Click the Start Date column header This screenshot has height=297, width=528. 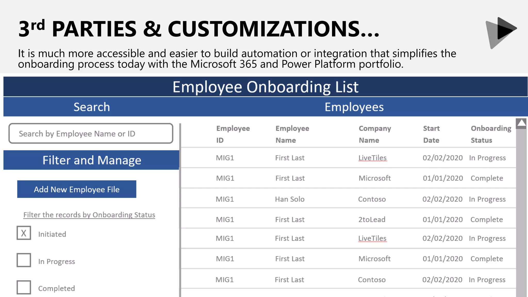point(431,134)
